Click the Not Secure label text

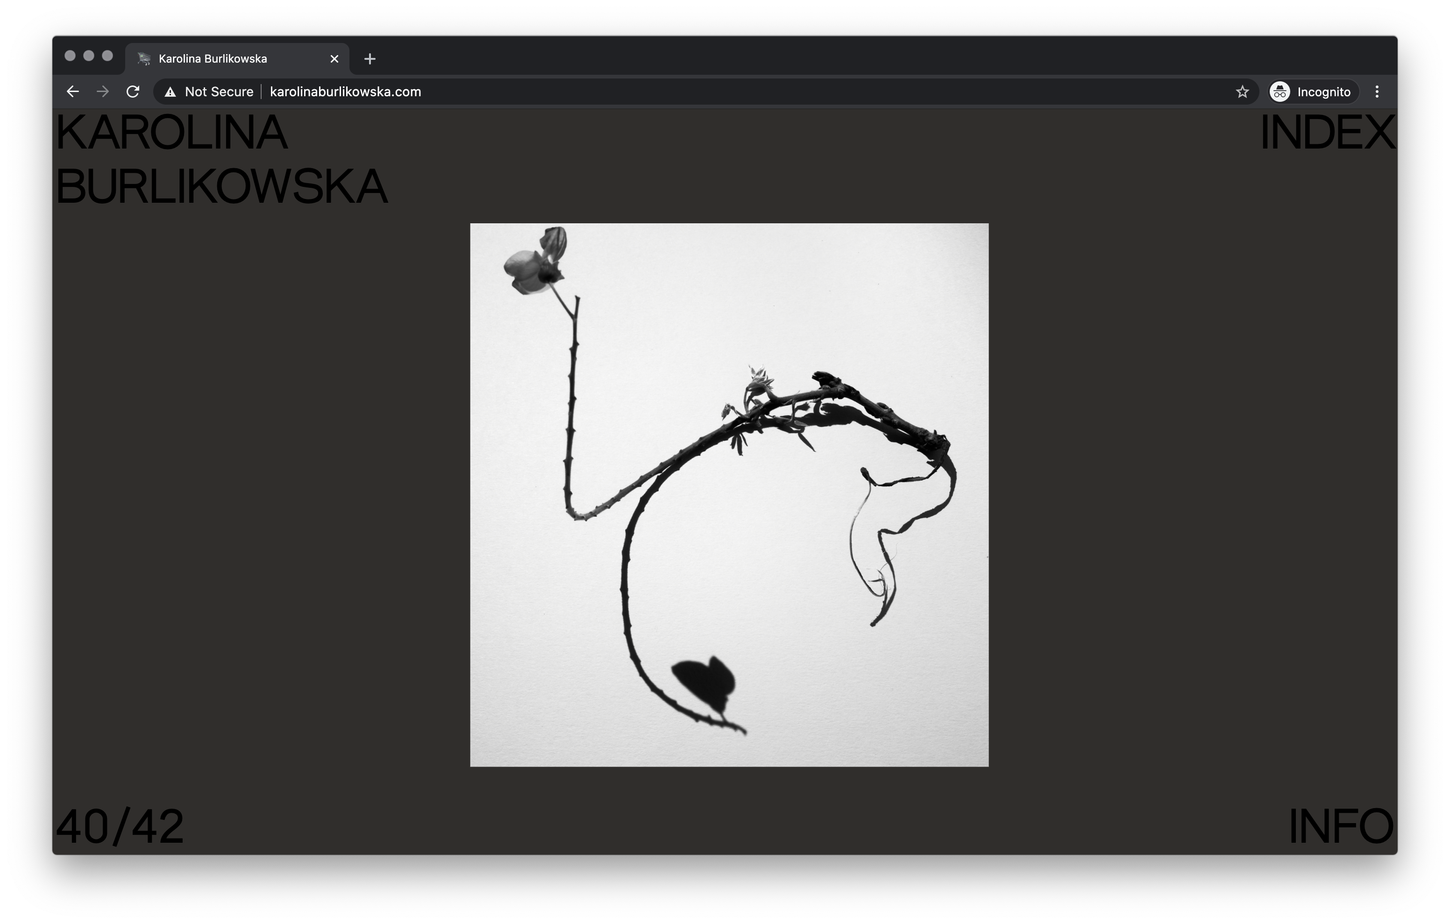[219, 92]
